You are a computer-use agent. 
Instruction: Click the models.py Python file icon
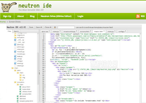pyautogui.click(x=15, y=52)
